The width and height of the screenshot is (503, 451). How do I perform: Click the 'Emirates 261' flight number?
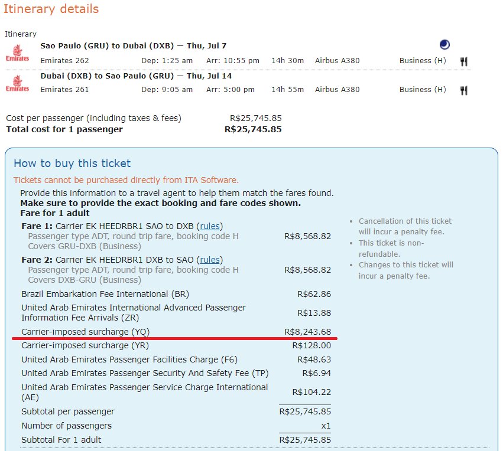[x=64, y=90]
